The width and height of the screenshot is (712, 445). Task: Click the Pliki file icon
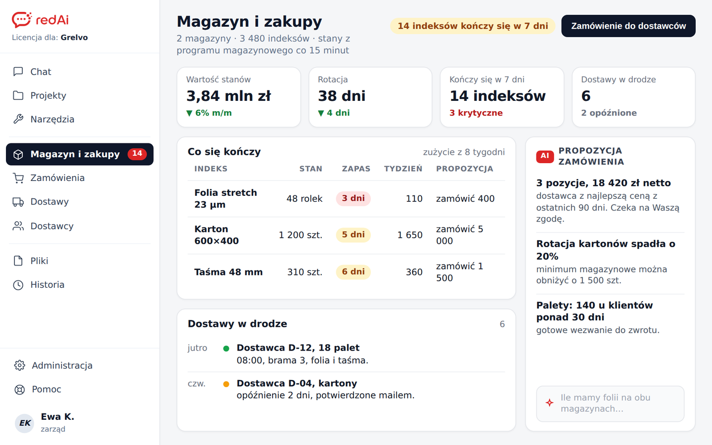pos(18,261)
